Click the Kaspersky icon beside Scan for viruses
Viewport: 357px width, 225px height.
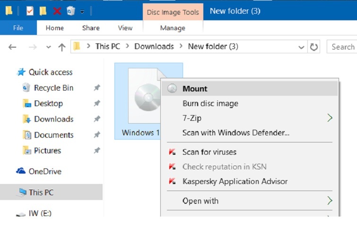172,152
